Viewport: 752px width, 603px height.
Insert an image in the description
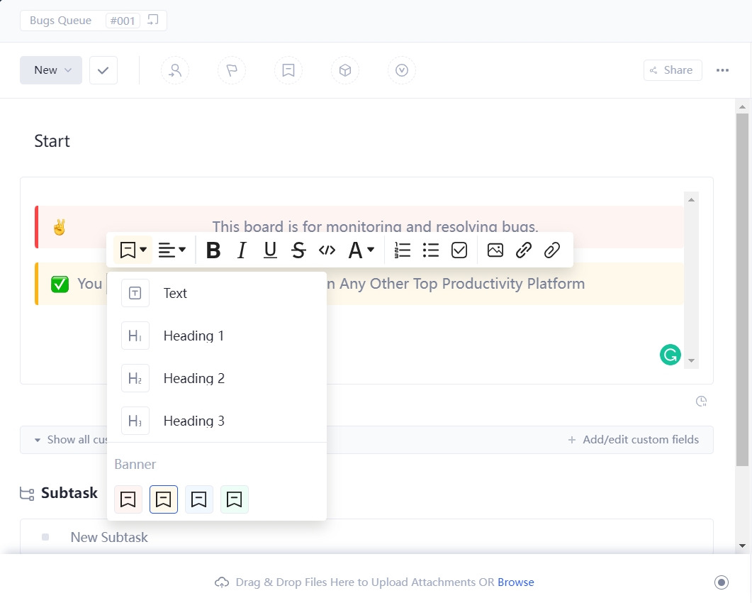pos(495,250)
